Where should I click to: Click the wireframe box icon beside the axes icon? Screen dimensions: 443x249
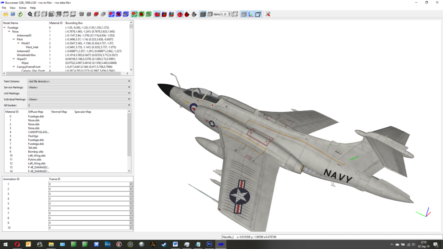[258, 14]
